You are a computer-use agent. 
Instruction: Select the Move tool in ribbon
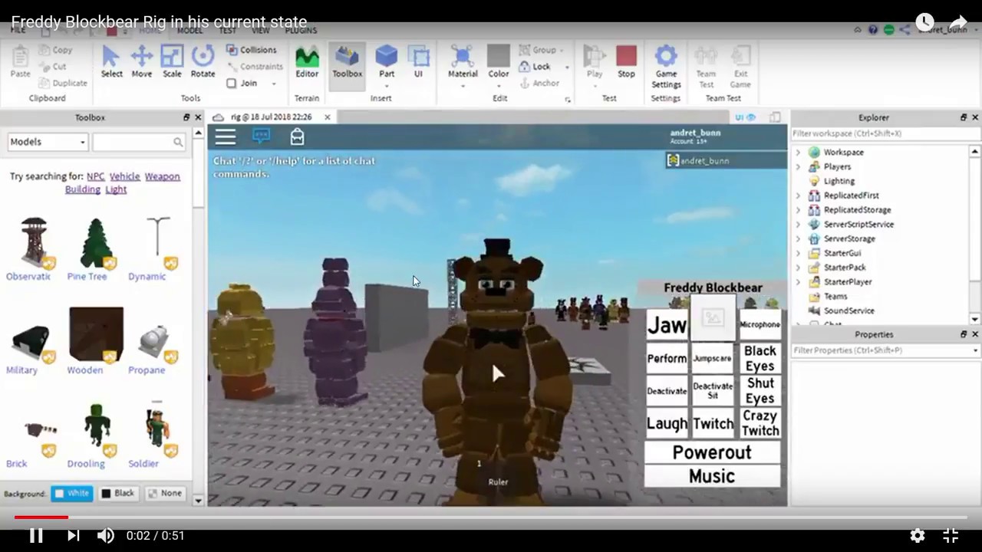click(141, 61)
